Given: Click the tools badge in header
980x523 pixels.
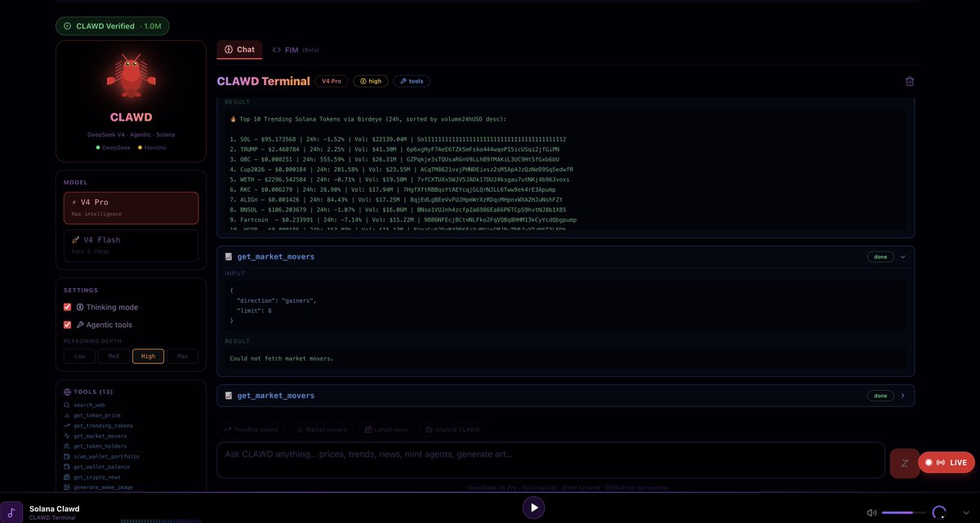Looking at the screenshot, I should point(412,81).
